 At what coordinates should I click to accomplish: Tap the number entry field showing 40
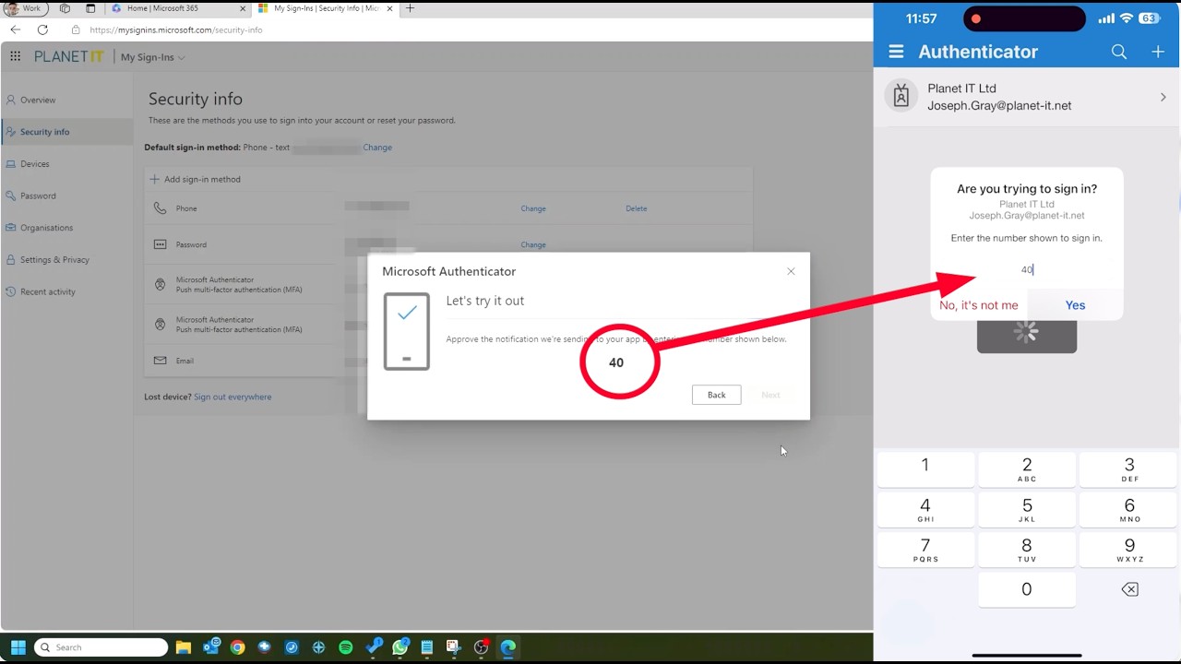click(x=1027, y=269)
